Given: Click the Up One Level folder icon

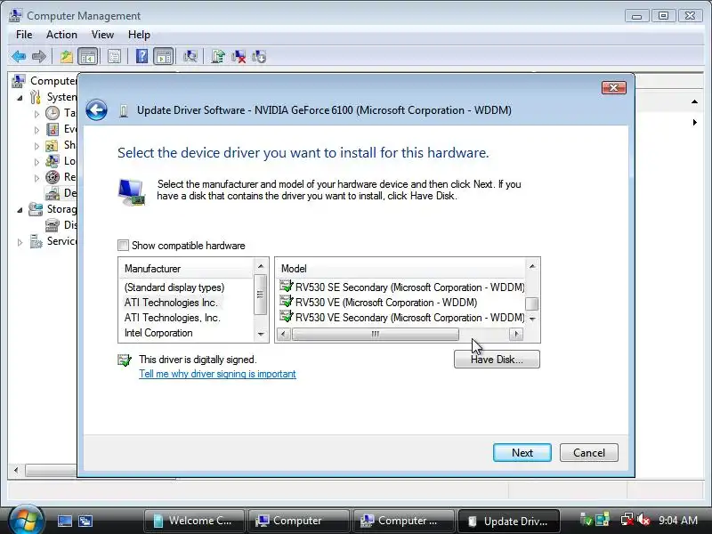Looking at the screenshot, I should point(67,57).
